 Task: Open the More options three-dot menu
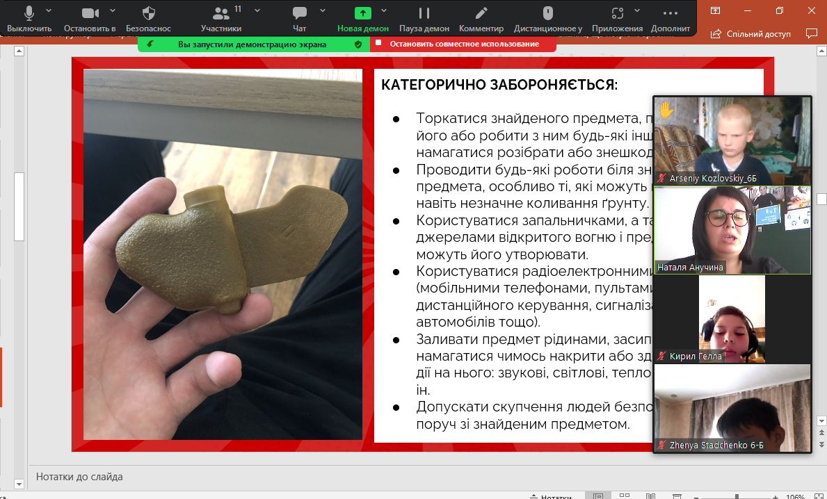point(671,13)
